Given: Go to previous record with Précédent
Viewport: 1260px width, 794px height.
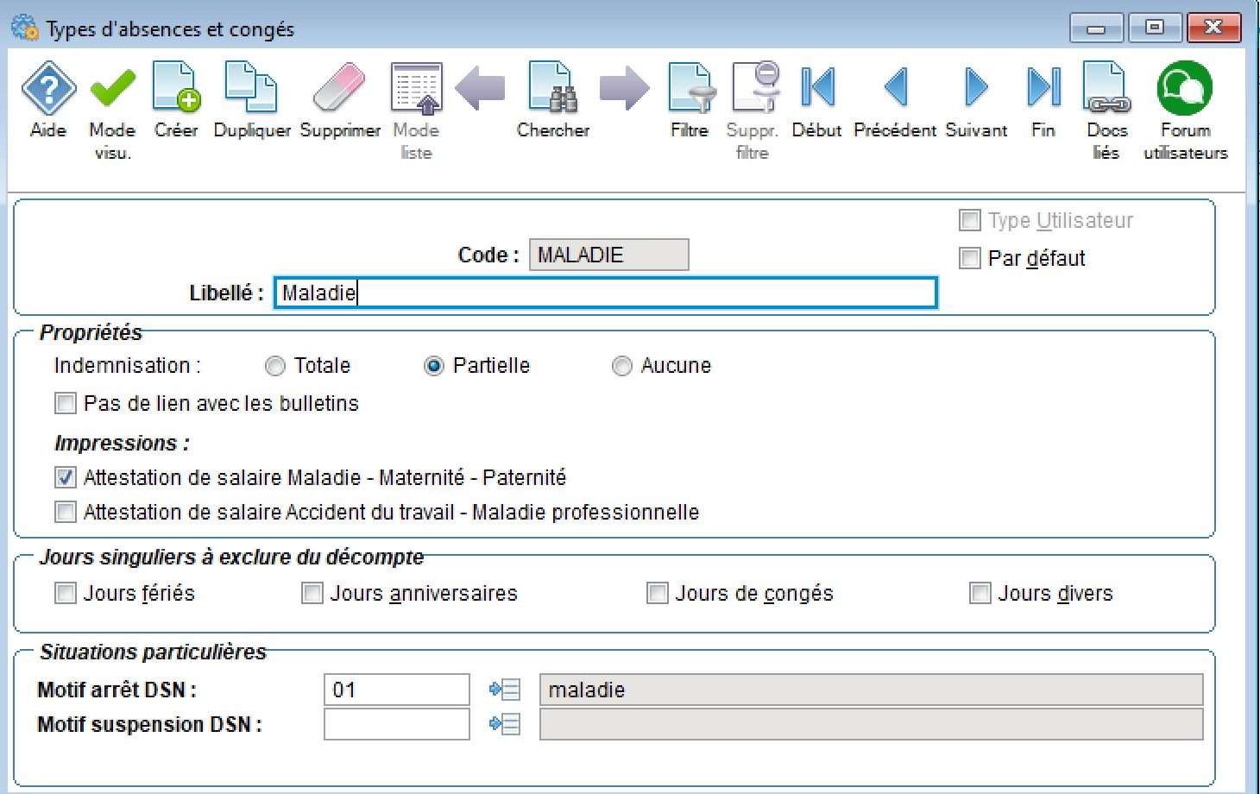Looking at the screenshot, I should click(x=897, y=87).
